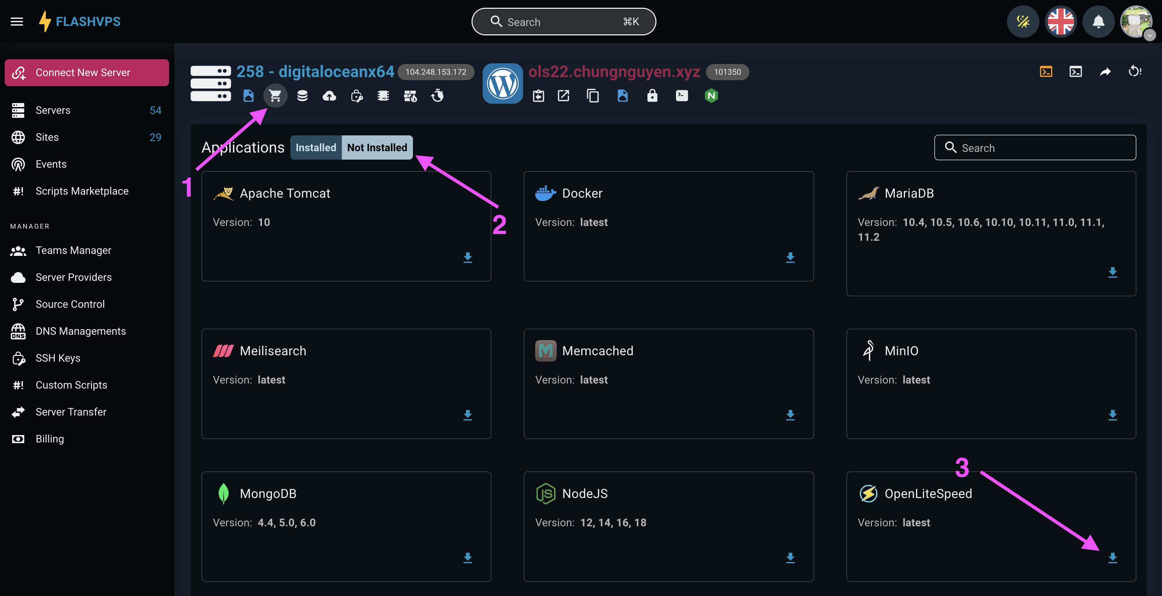Click the cloud upload backup icon
The width and height of the screenshot is (1162, 596).
(329, 96)
